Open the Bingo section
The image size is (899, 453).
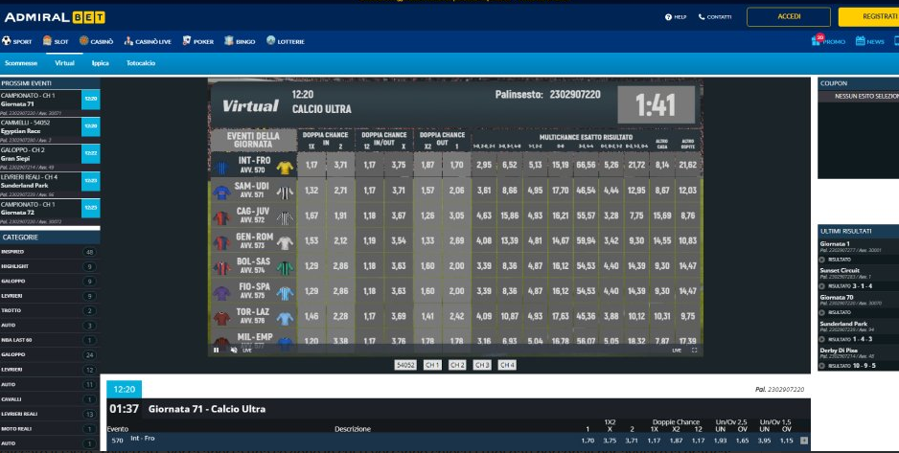tap(240, 41)
